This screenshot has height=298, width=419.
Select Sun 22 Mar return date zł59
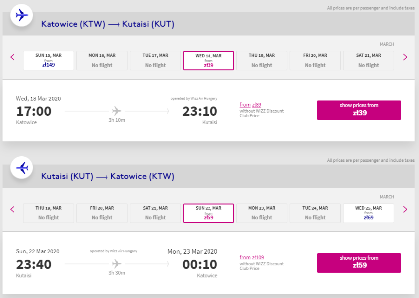tap(209, 213)
